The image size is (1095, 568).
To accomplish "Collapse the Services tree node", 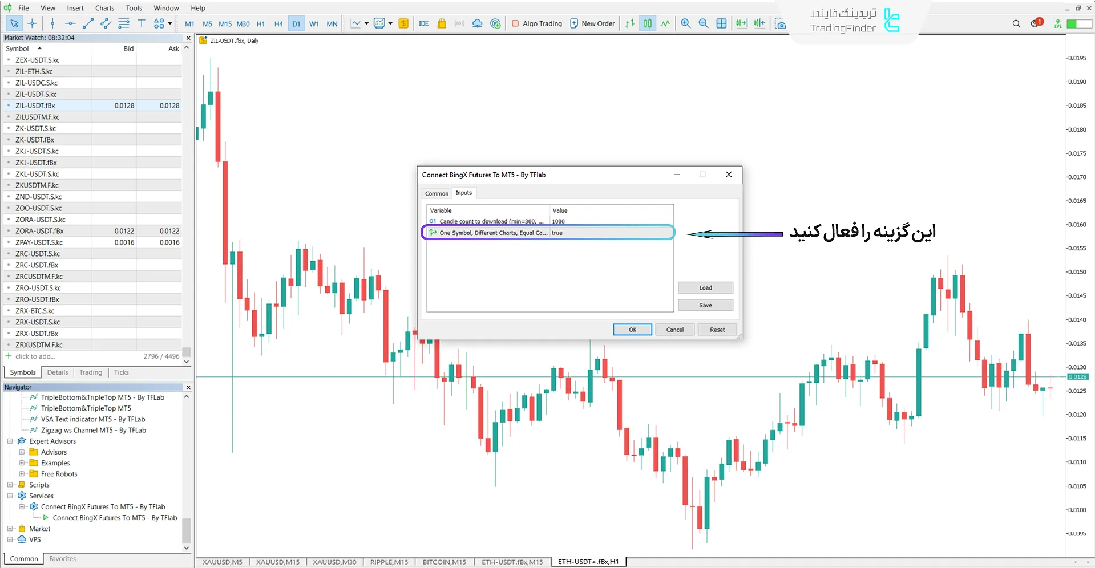I will [10, 496].
